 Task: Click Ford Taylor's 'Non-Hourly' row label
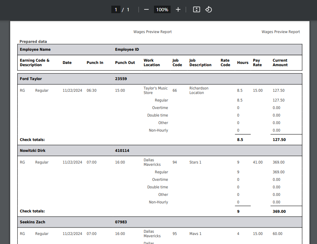pos(158,130)
